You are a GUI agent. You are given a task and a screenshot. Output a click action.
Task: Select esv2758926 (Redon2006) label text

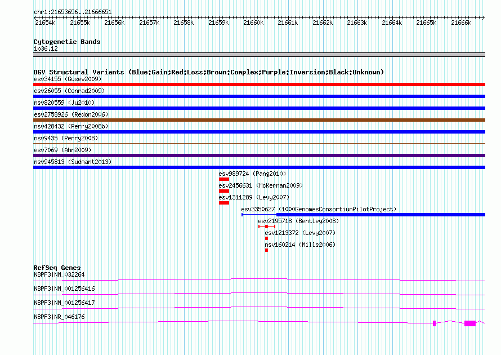71,114
